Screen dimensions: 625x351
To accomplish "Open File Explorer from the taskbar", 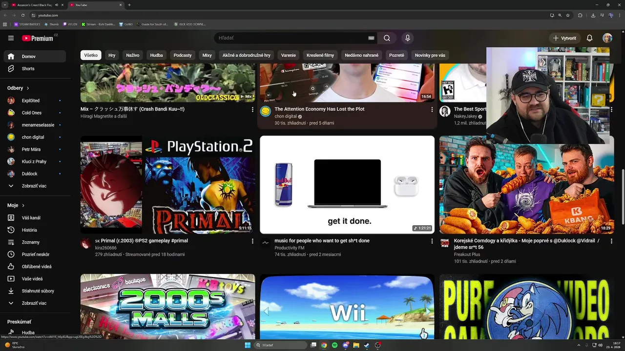I will 356,345.
